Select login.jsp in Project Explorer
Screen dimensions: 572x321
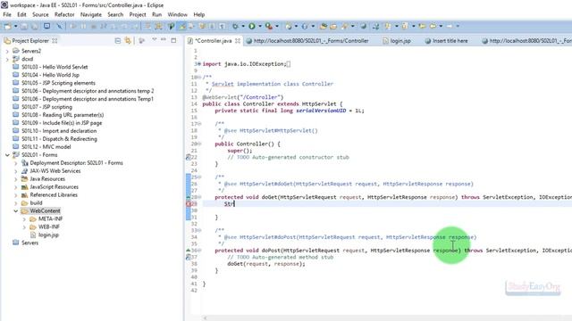pyautogui.click(x=48, y=235)
